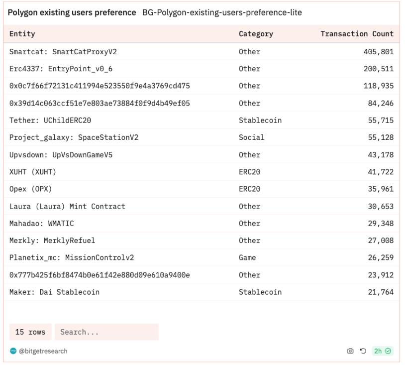Click the Project_galaxy: SpaceStationV2 entity

(x=74, y=137)
